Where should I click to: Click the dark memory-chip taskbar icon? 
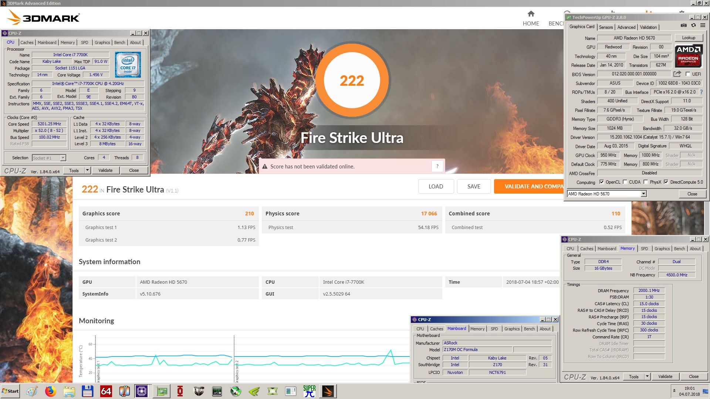coord(217,391)
